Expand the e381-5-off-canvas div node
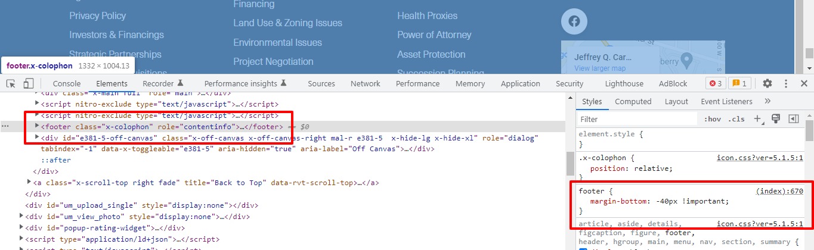The height and width of the screenshot is (250, 814). point(38,137)
